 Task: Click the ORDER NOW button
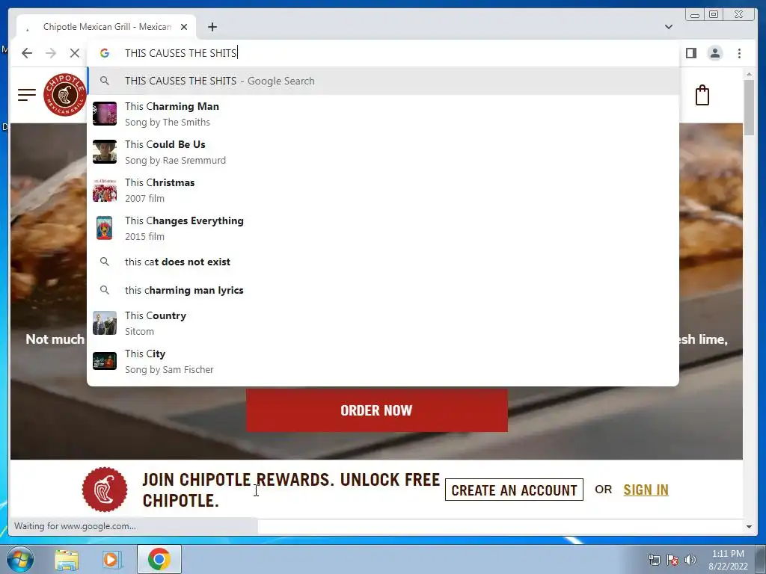(x=377, y=410)
